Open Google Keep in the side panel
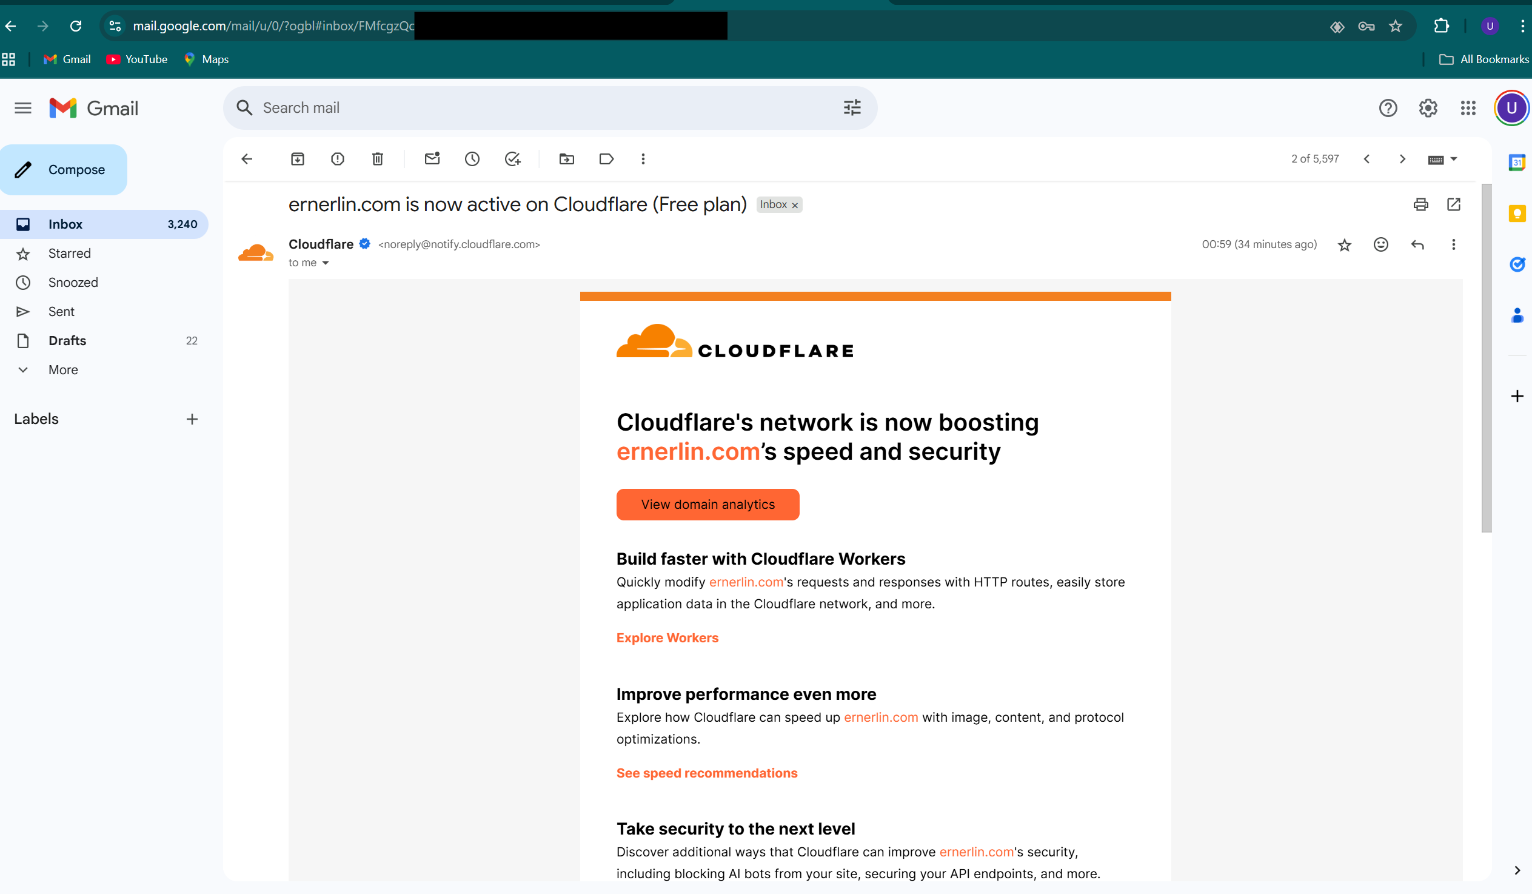 (x=1517, y=213)
